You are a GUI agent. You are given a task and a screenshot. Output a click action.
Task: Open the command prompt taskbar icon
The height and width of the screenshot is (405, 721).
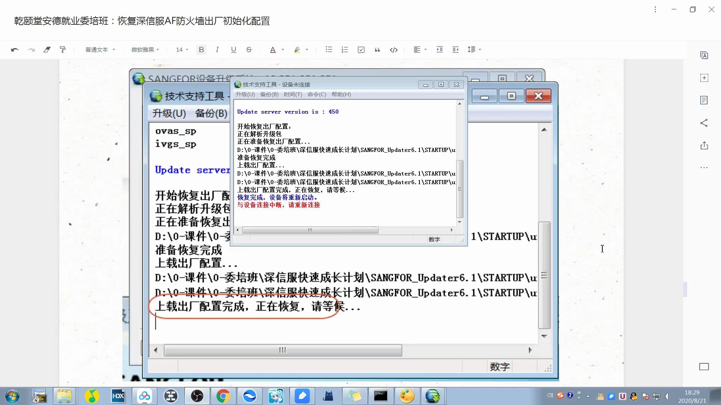[x=380, y=396]
